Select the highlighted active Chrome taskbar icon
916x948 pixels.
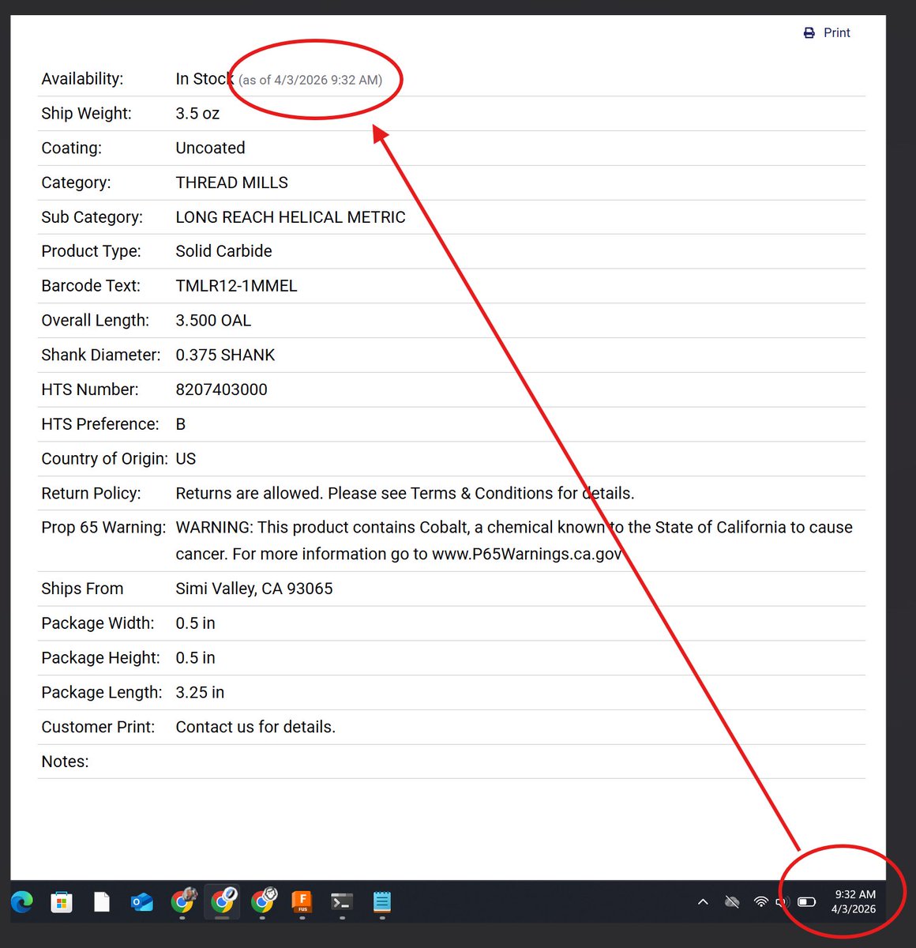click(223, 901)
